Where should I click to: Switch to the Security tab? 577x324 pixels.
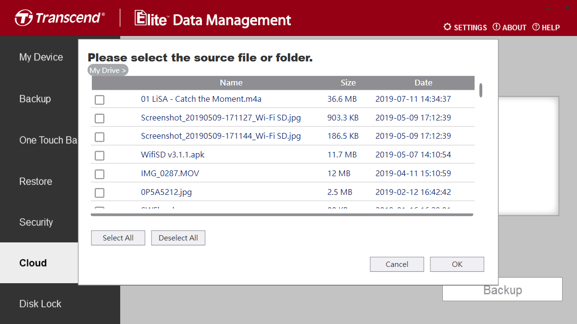pyautogui.click(x=36, y=222)
